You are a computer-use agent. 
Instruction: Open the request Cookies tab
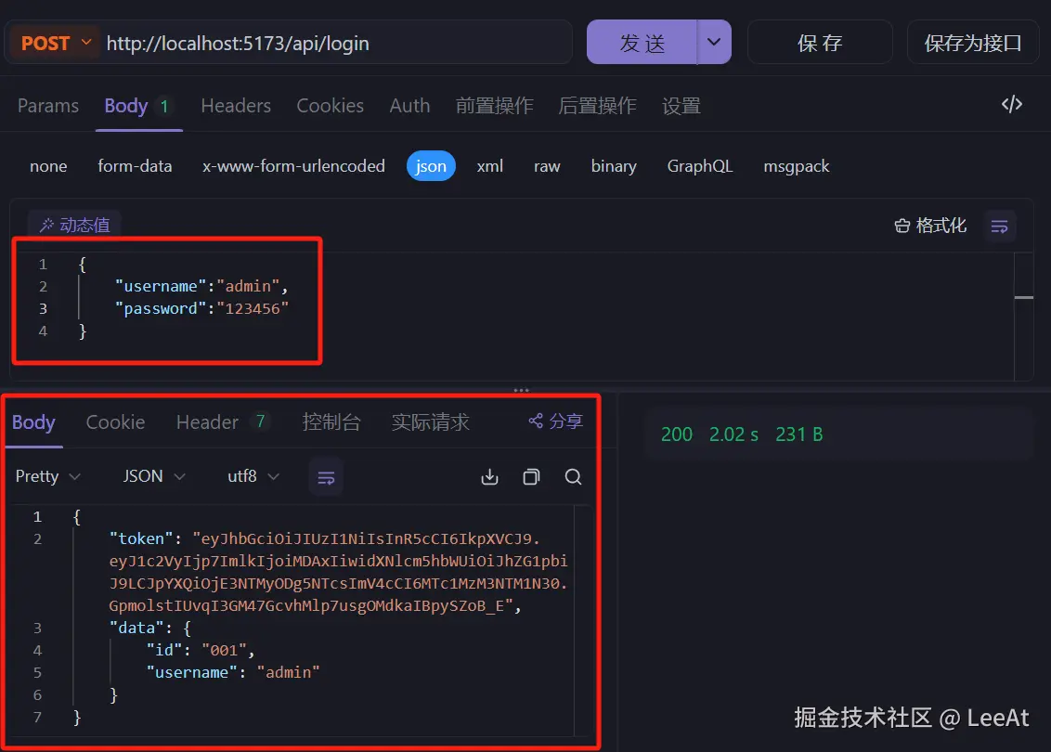coord(330,106)
